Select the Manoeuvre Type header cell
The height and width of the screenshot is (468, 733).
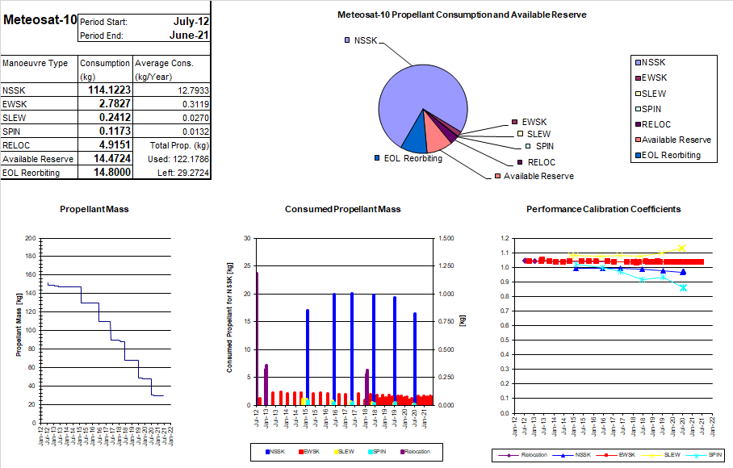pos(40,69)
